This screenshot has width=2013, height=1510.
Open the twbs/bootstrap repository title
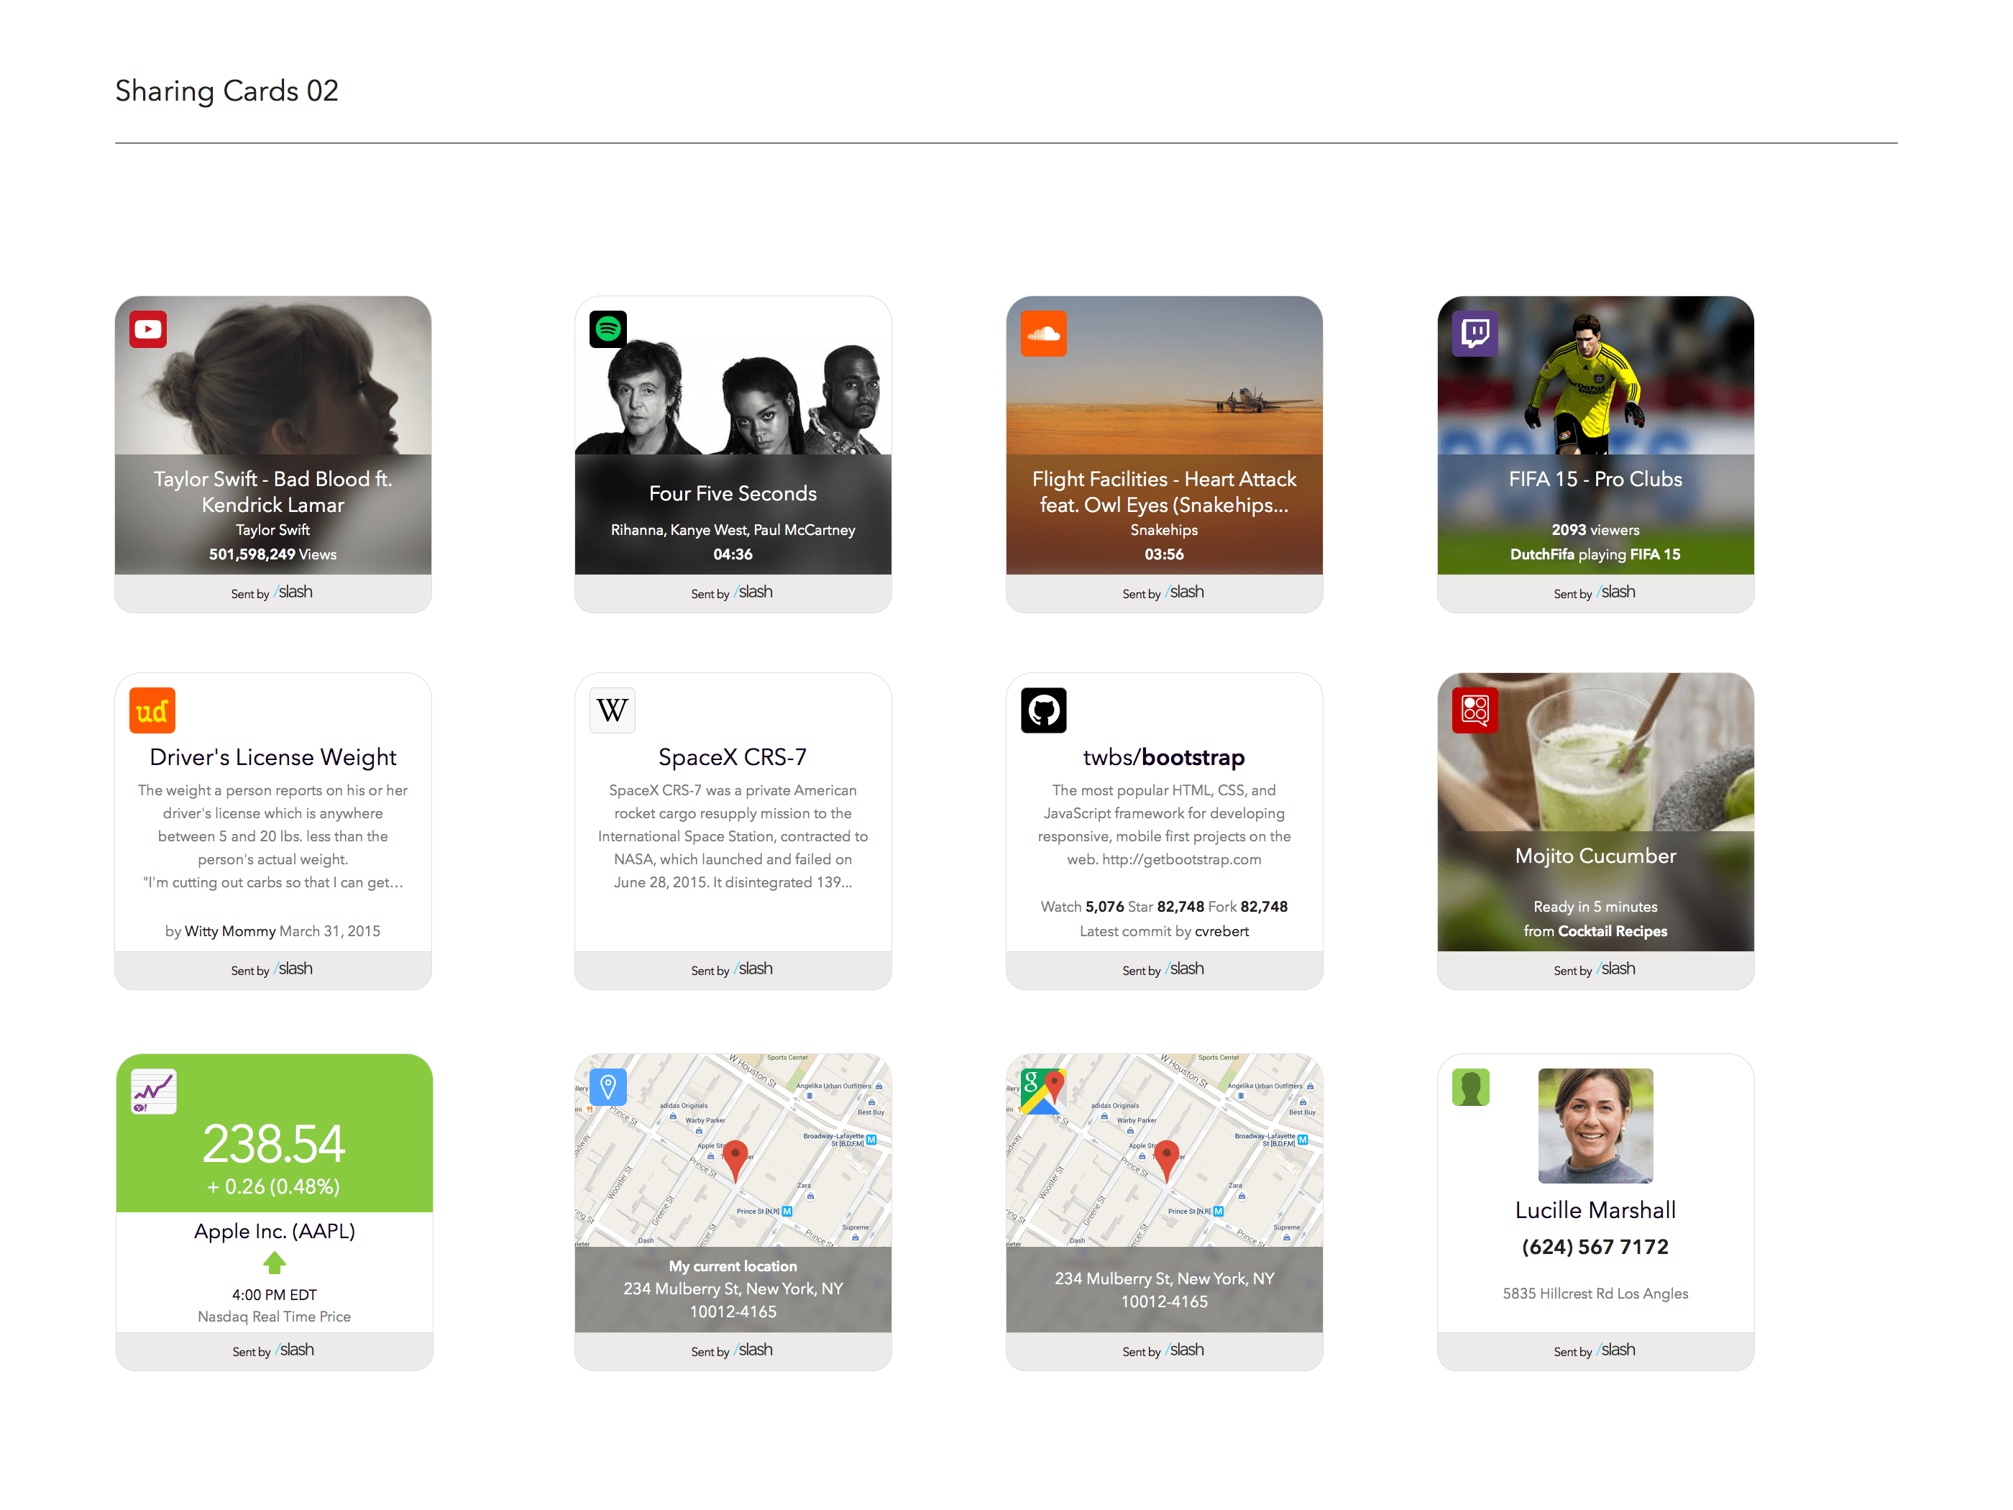[1163, 757]
